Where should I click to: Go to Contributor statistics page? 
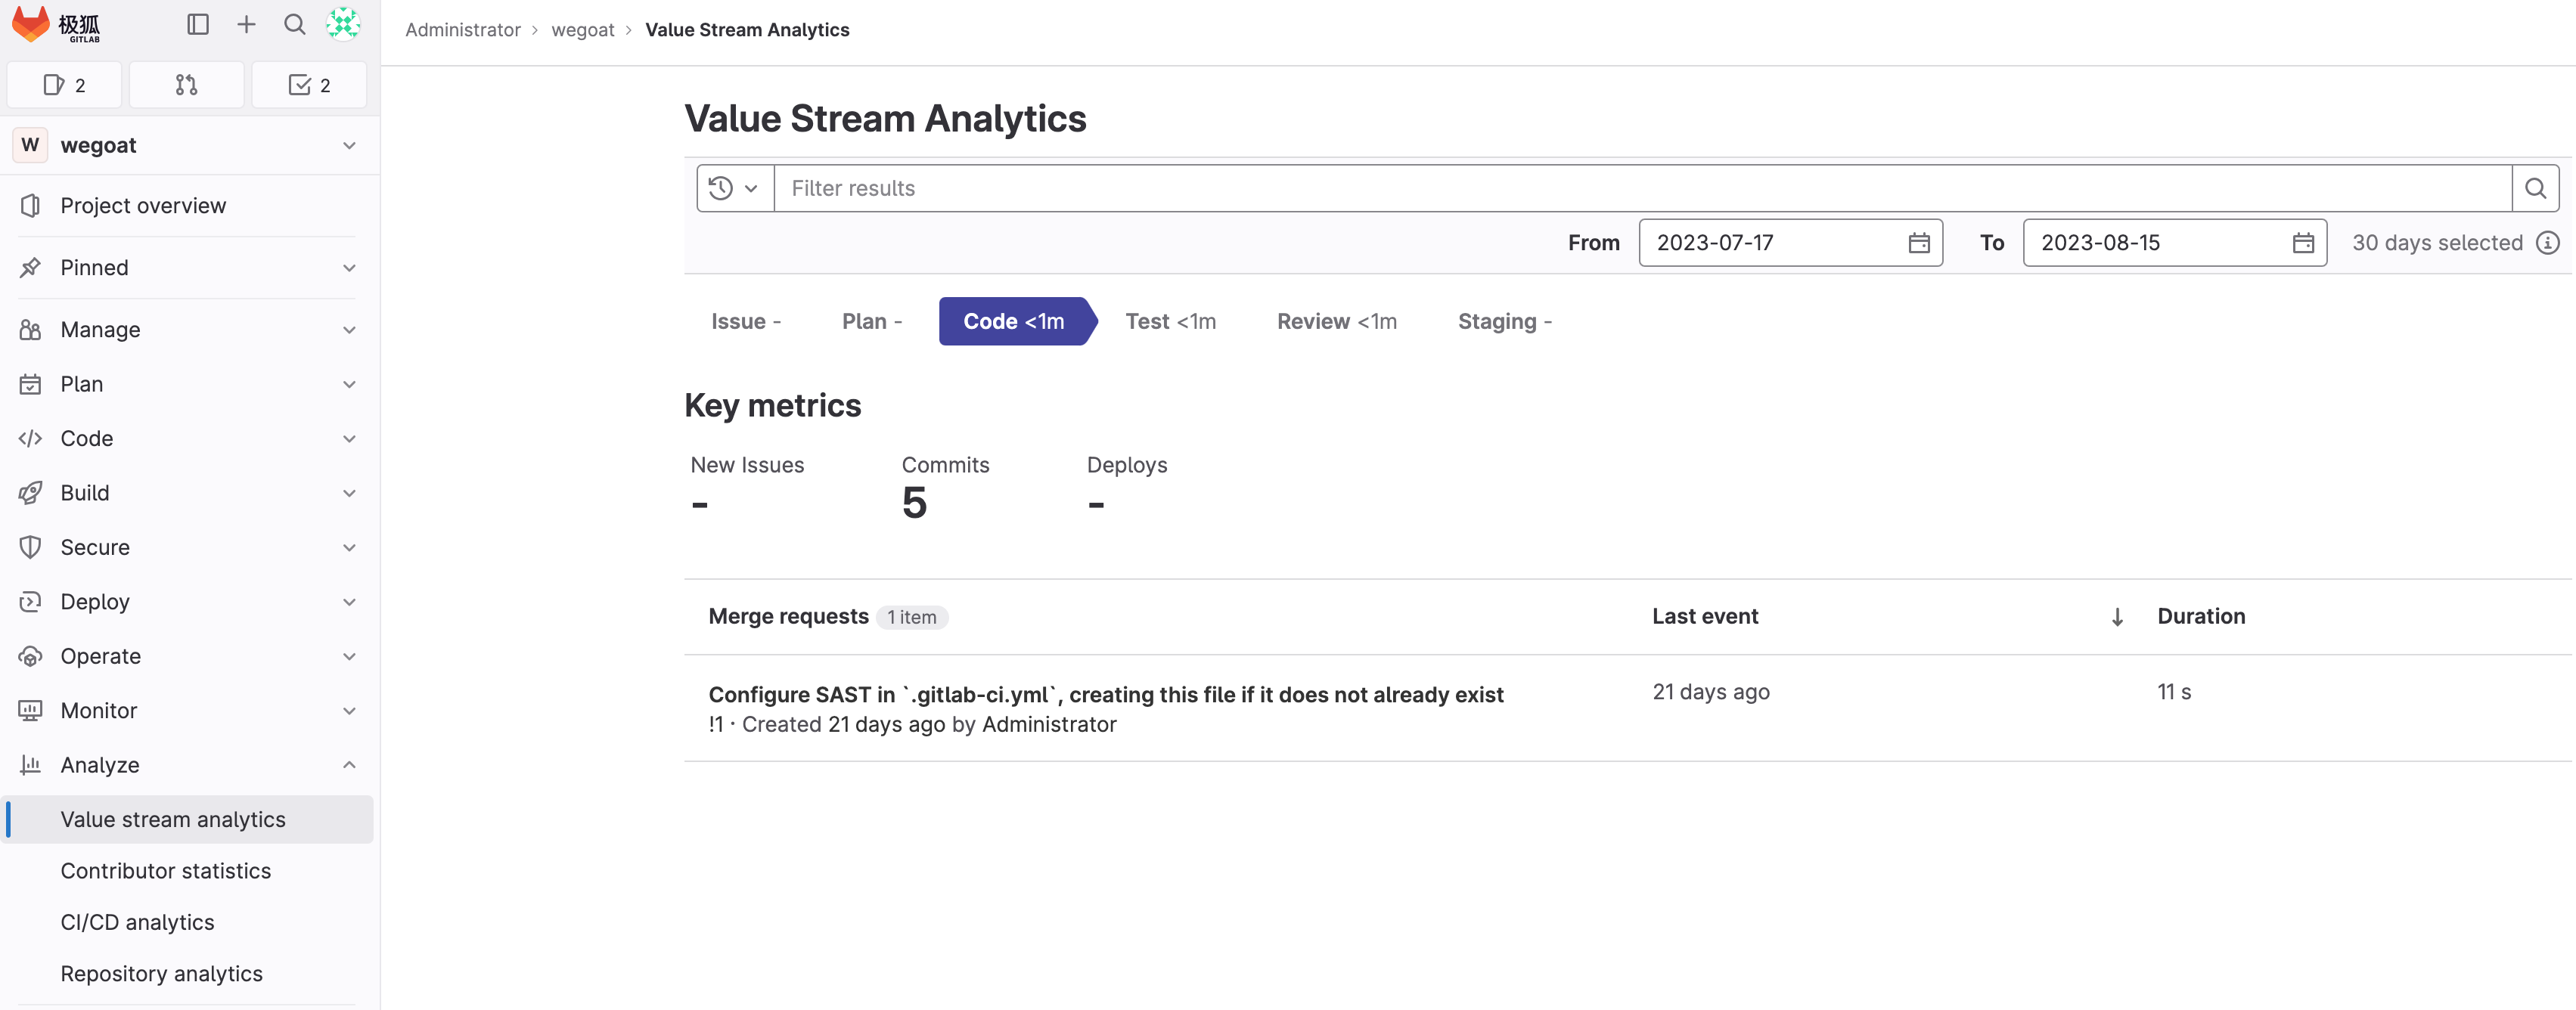click(x=166, y=871)
